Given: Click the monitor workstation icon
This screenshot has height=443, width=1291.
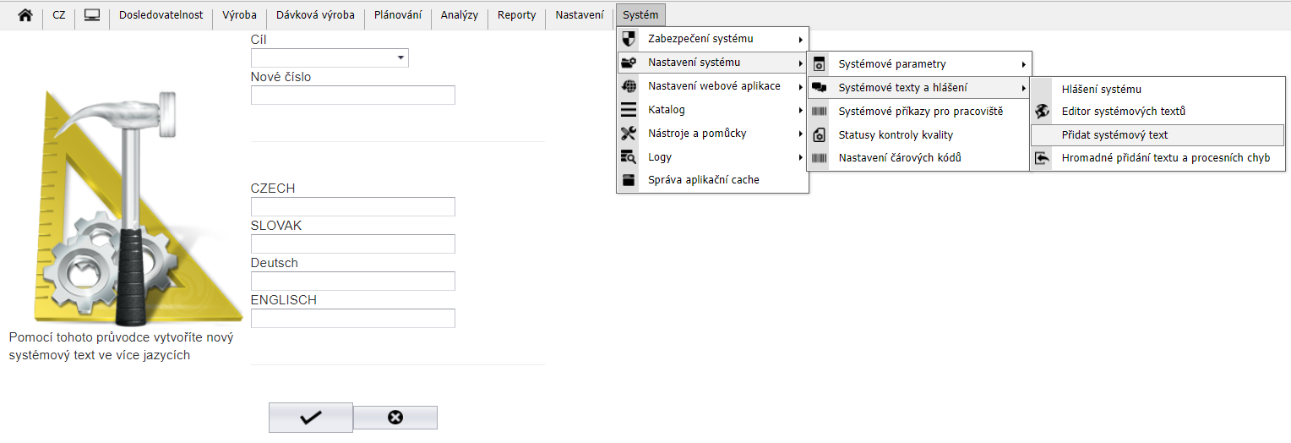Looking at the screenshot, I should click(92, 15).
